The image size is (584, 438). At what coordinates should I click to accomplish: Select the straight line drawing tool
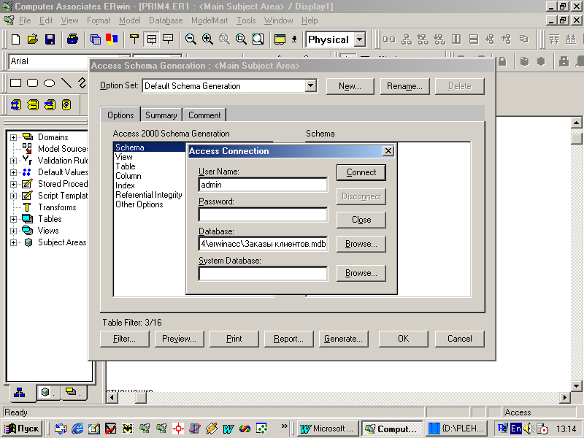tap(66, 82)
